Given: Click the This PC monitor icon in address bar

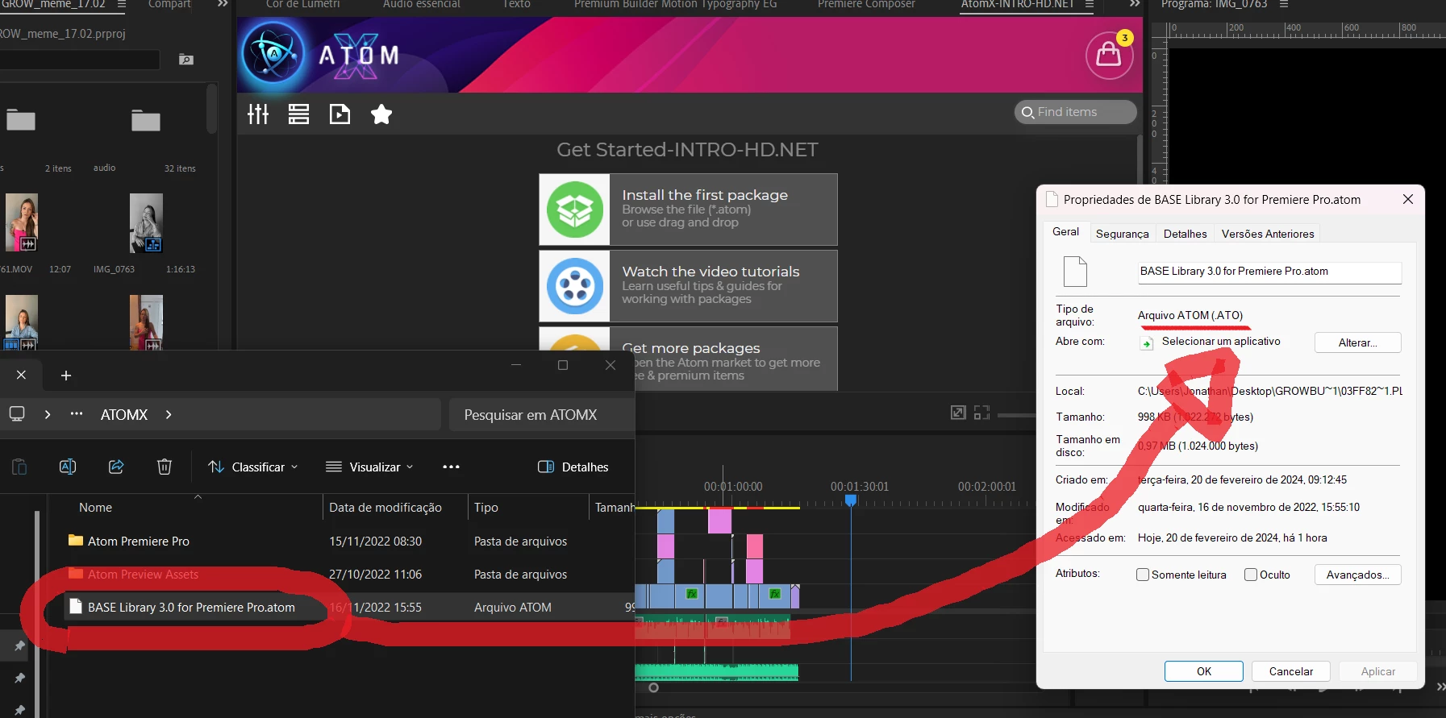Looking at the screenshot, I should click(17, 414).
